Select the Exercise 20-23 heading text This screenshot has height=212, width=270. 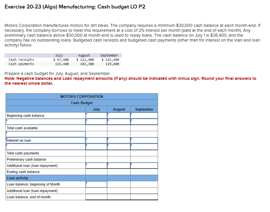click(75, 7)
